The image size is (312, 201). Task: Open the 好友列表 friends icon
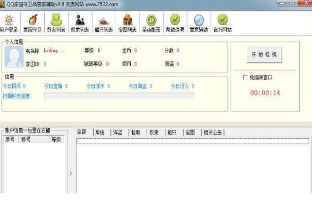click(x=56, y=23)
